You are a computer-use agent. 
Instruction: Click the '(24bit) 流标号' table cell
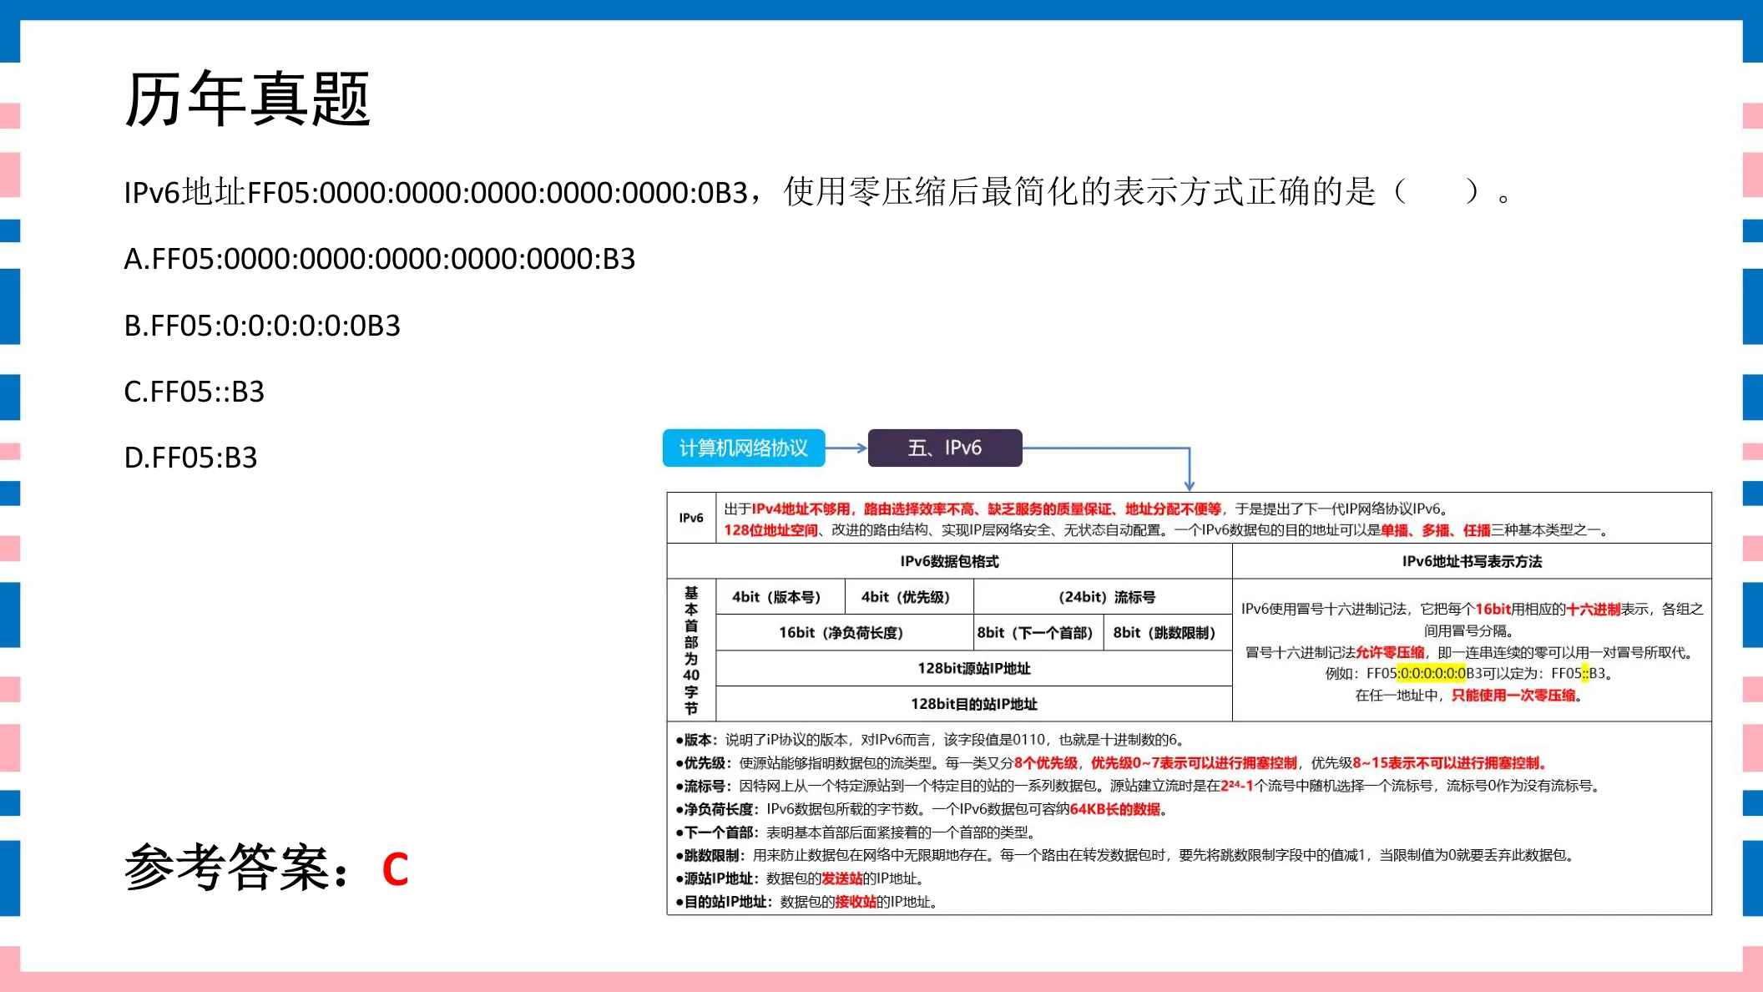(1103, 596)
